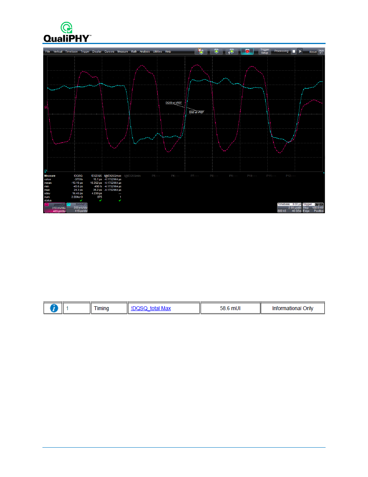Open the magenta zoom(F2) trace descriptor box
The width and height of the screenshot is (368, 477).
(x=55, y=208)
